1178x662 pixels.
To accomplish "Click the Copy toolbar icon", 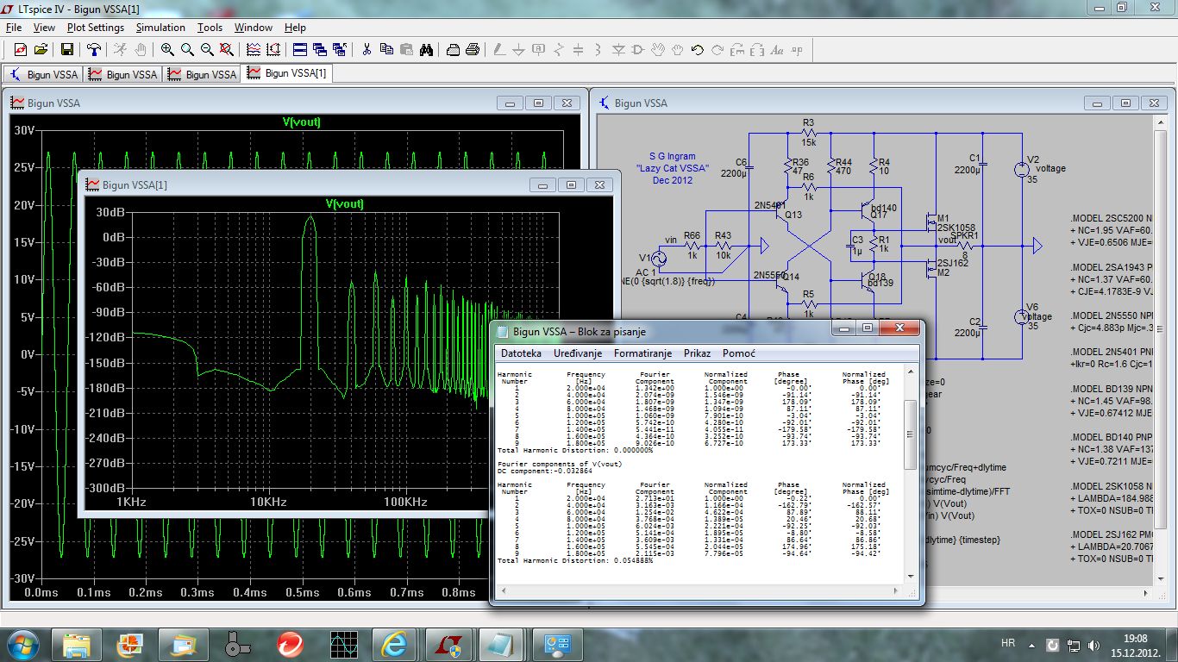I will tap(386, 49).
